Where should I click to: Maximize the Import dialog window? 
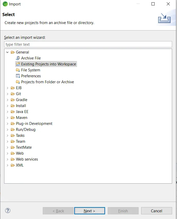(153, 4)
